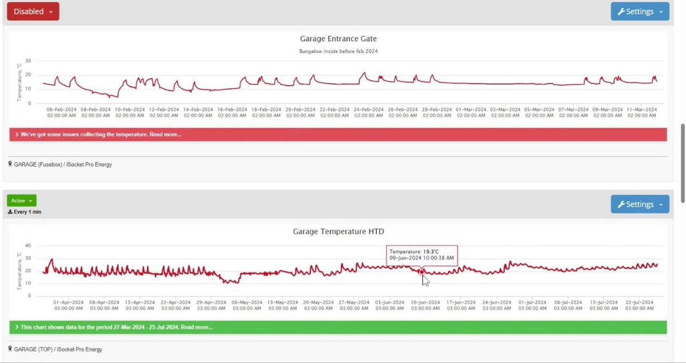686x363 pixels.
Task: Open the red Disabled status dropdown
Action: coord(33,11)
